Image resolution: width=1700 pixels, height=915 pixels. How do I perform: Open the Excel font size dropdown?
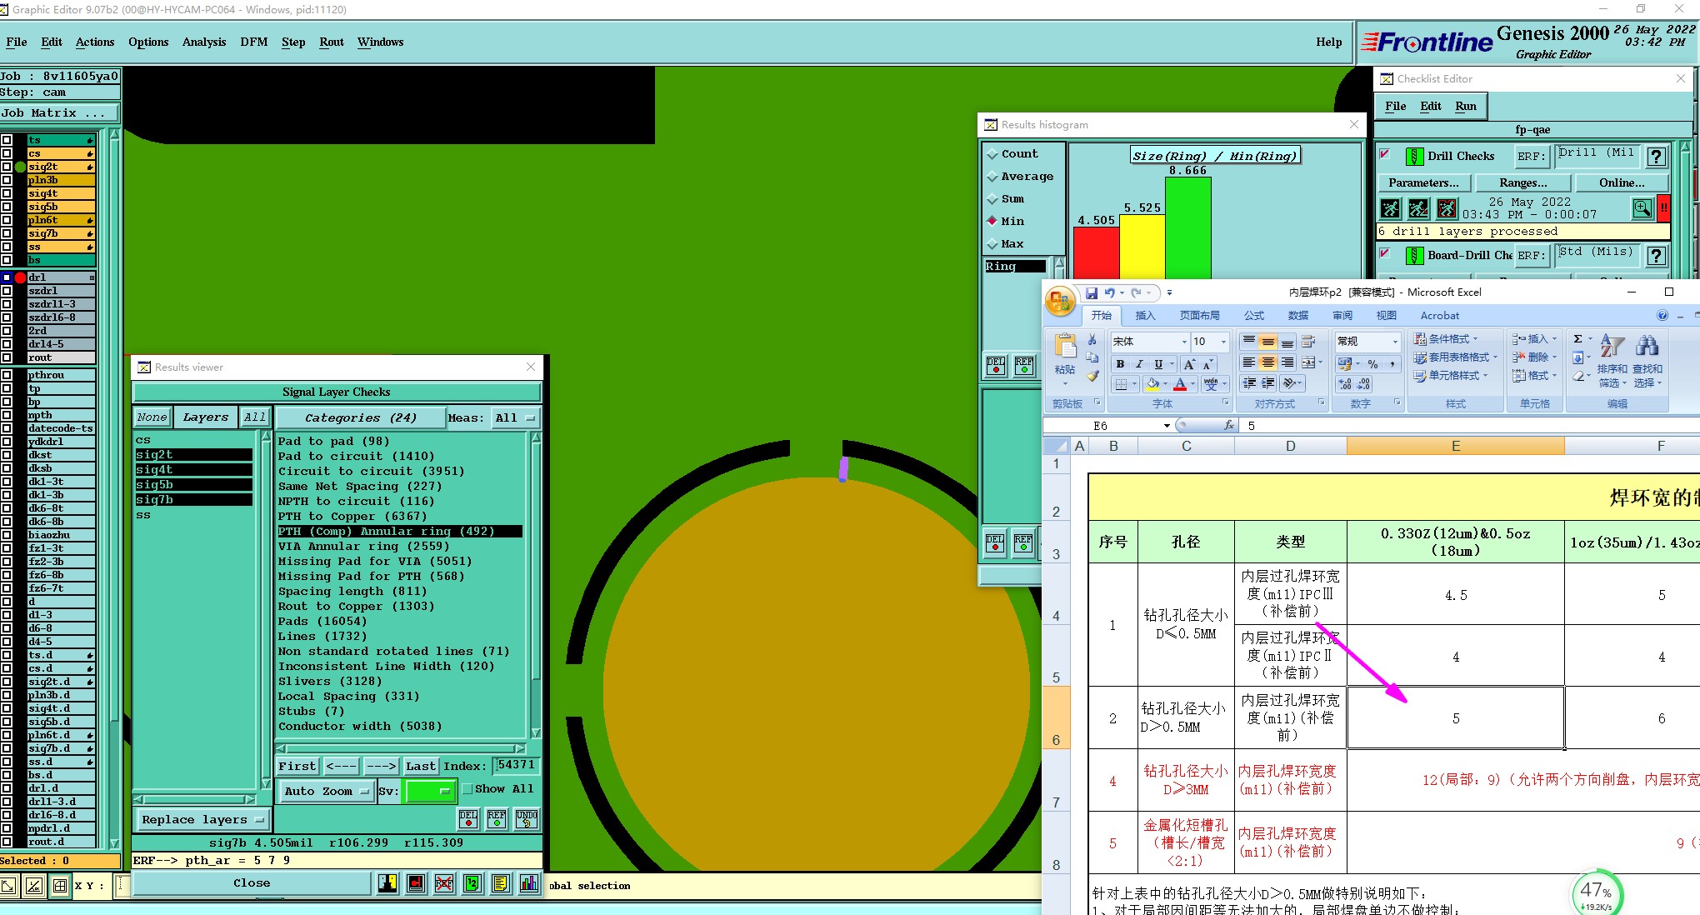click(x=1223, y=342)
